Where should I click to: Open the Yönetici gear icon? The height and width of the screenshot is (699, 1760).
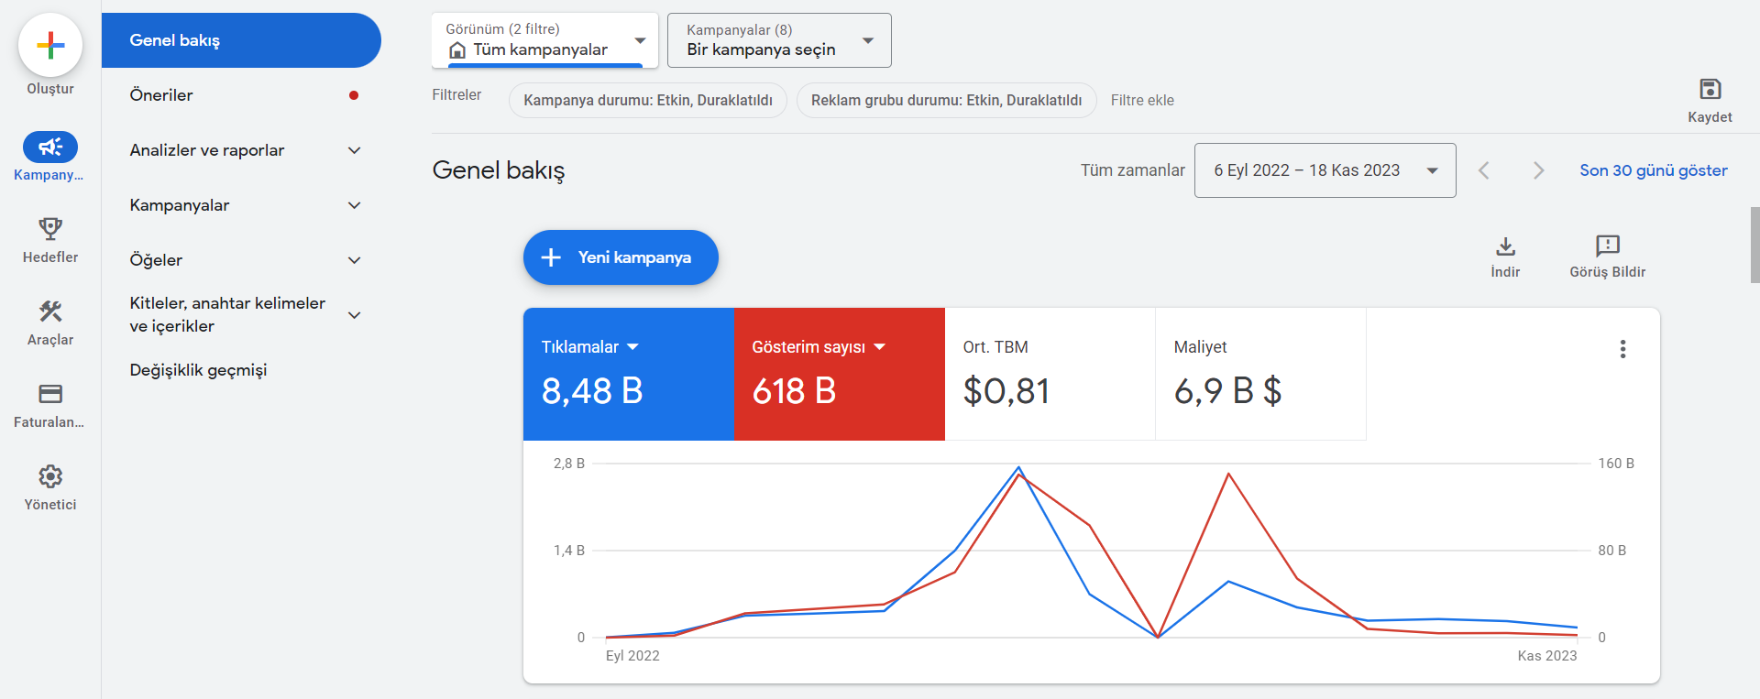pos(50,476)
